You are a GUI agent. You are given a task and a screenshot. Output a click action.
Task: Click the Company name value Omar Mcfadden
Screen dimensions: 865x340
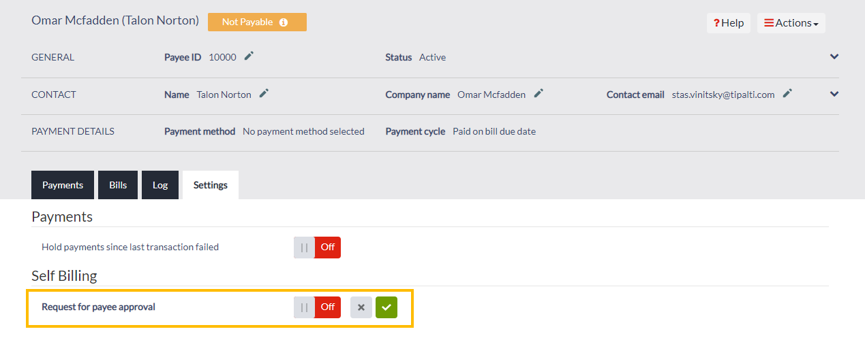(x=491, y=95)
